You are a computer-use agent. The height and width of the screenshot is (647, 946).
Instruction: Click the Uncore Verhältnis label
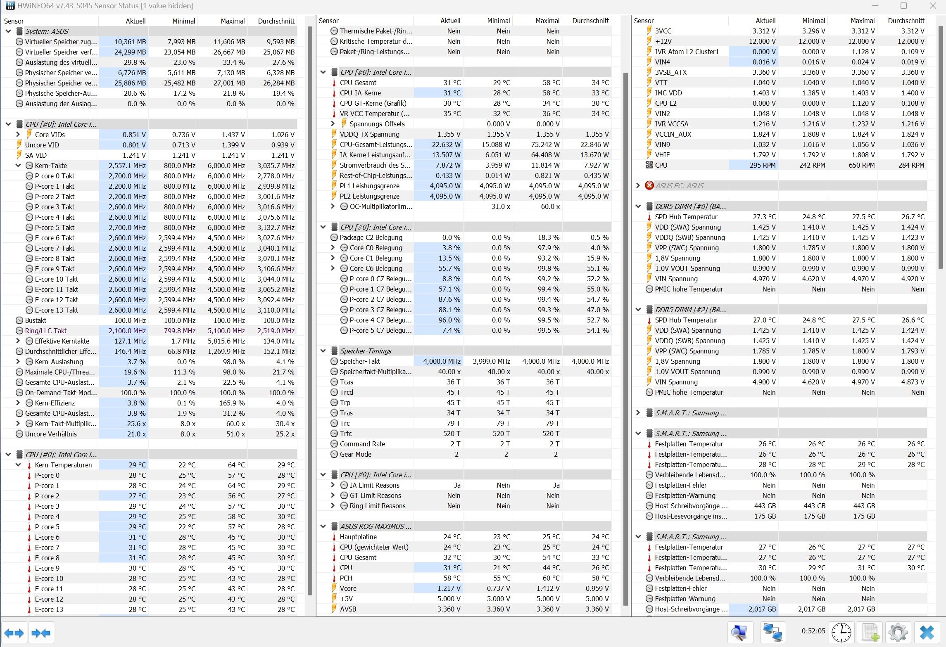point(51,434)
